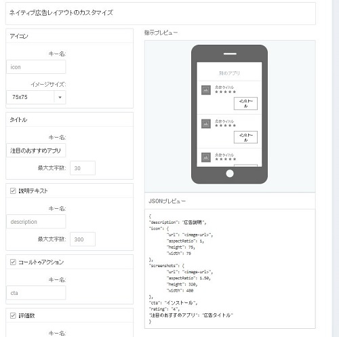Click the title key name field 注目のおすすめアプリ
The height and width of the screenshot is (337, 339).
tap(36, 151)
